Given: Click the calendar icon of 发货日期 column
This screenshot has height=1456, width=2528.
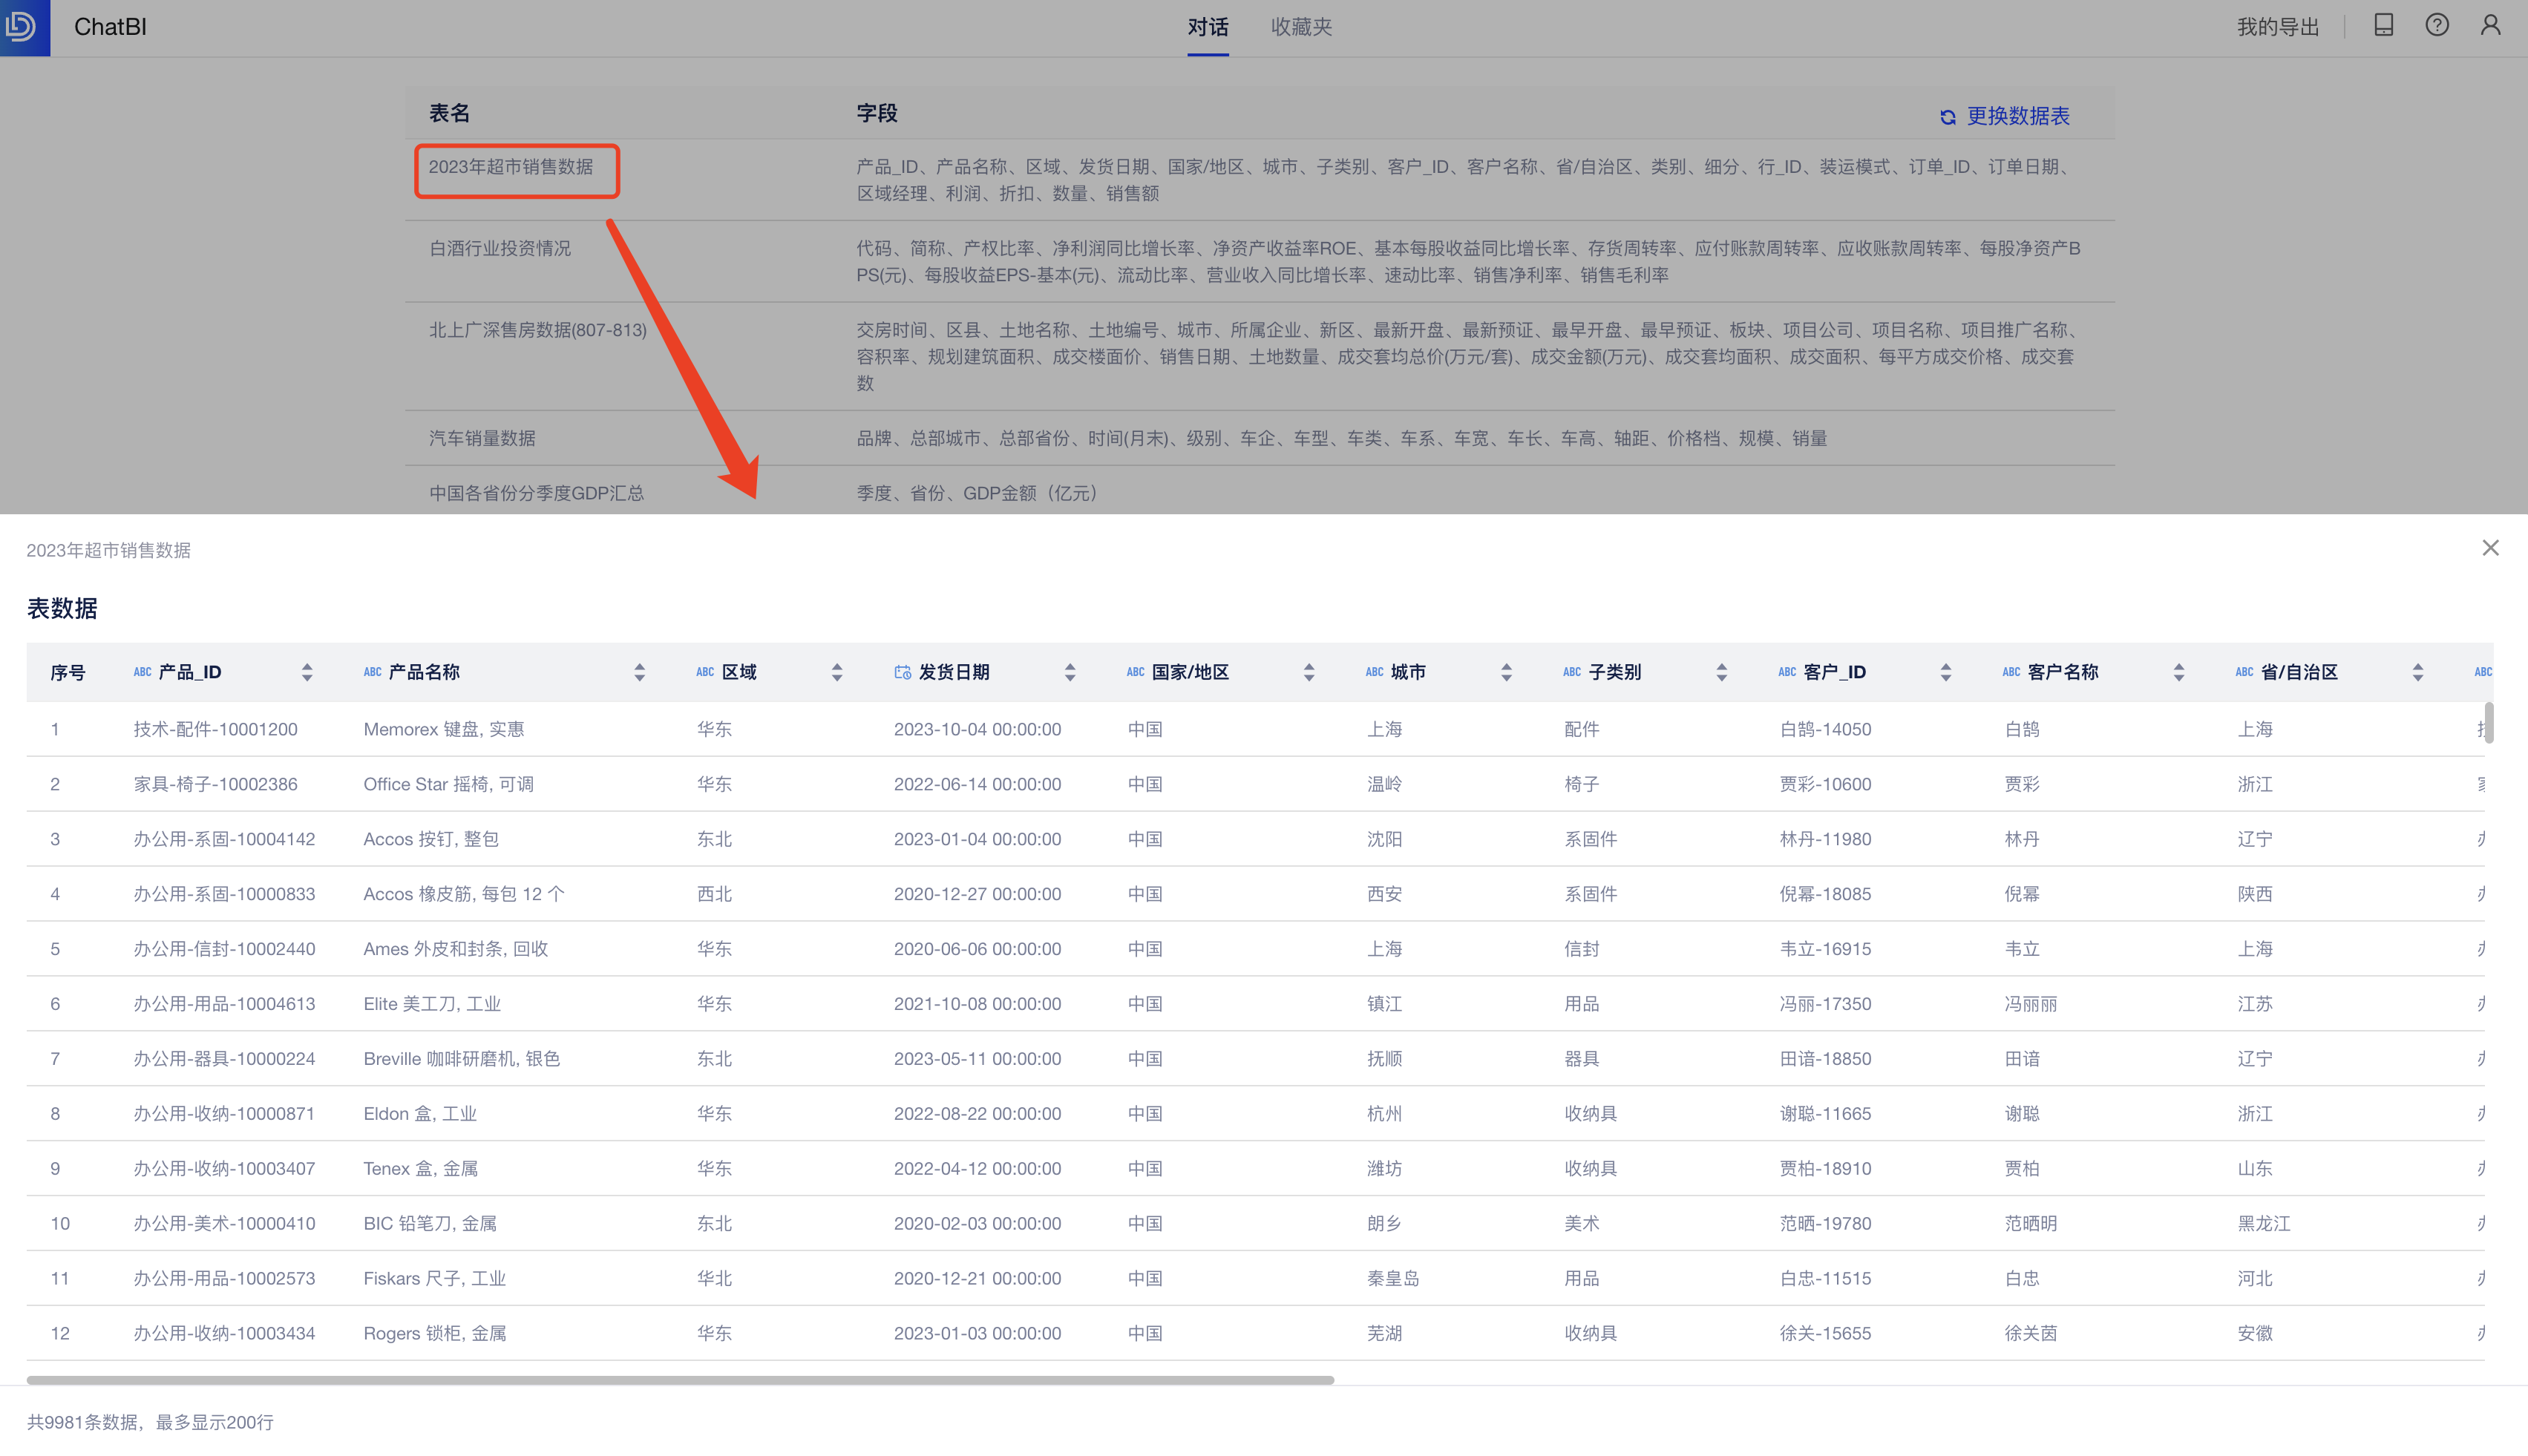Looking at the screenshot, I should tap(902, 672).
